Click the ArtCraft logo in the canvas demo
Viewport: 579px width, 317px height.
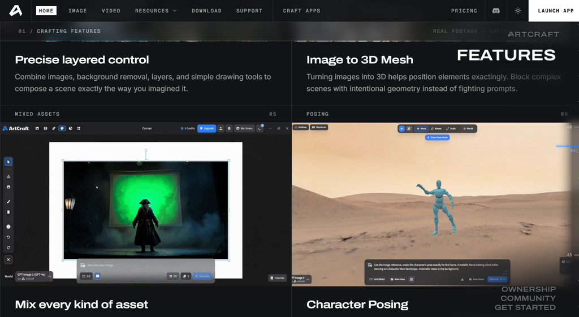tap(15, 128)
